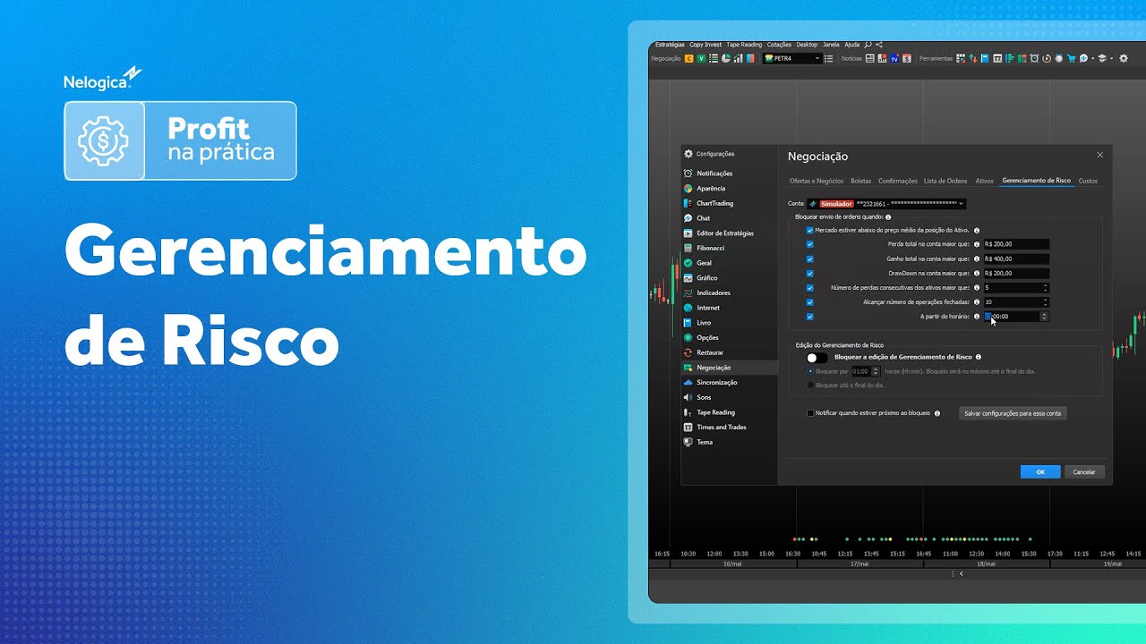
Task: Click stepper arrows for perdas consecutivas value
Action: point(1045,288)
